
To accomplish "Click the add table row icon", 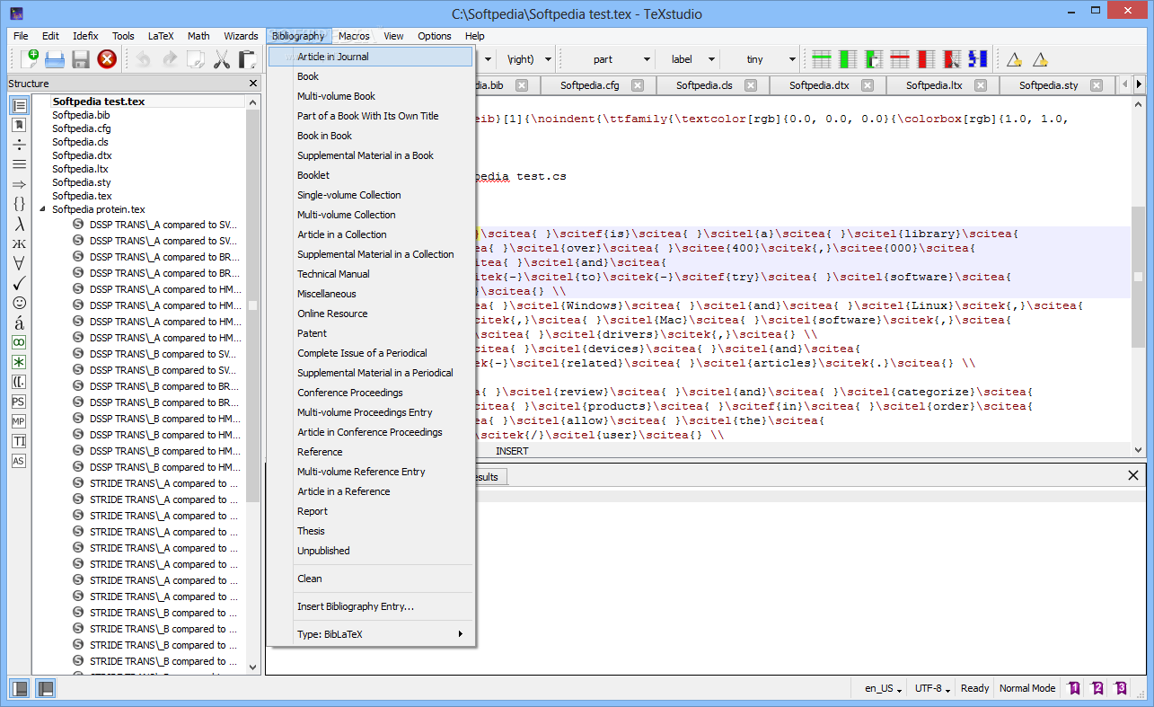I will [821, 59].
